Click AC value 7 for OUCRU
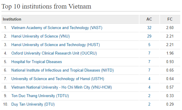This screenshot has height=110, width=182. click(149, 53)
